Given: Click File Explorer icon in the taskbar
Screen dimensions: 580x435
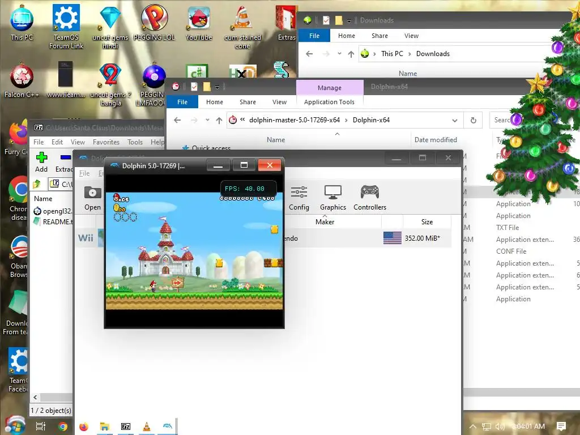Looking at the screenshot, I should pos(105,427).
